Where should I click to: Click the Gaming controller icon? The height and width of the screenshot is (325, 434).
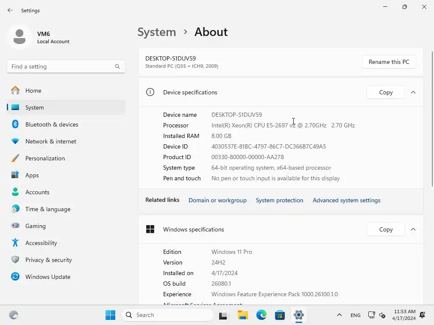pos(15,226)
